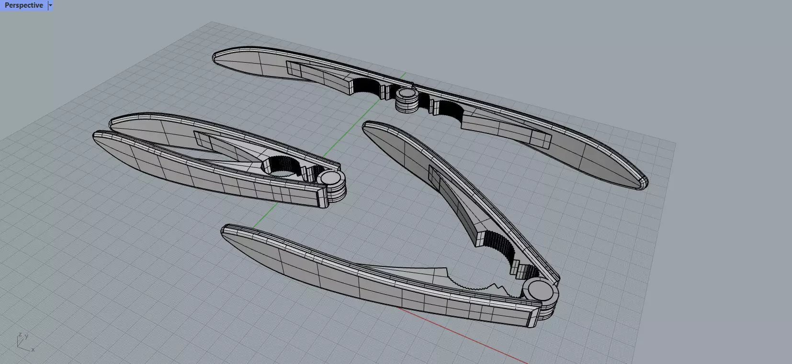Click the Perspective viewport title label
Screen dimensions: 792x364
[23, 5]
